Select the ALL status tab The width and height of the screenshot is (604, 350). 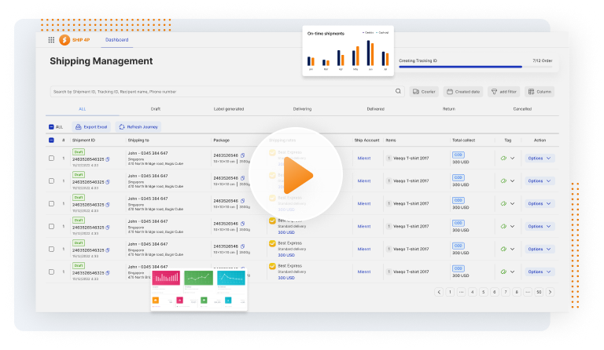pyautogui.click(x=82, y=109)
